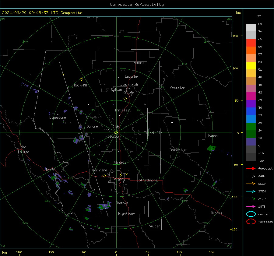The image size is (274, 256).
Task: Click the Blackfalds city label
Action: pyautogui.click(x=129, y=84)
